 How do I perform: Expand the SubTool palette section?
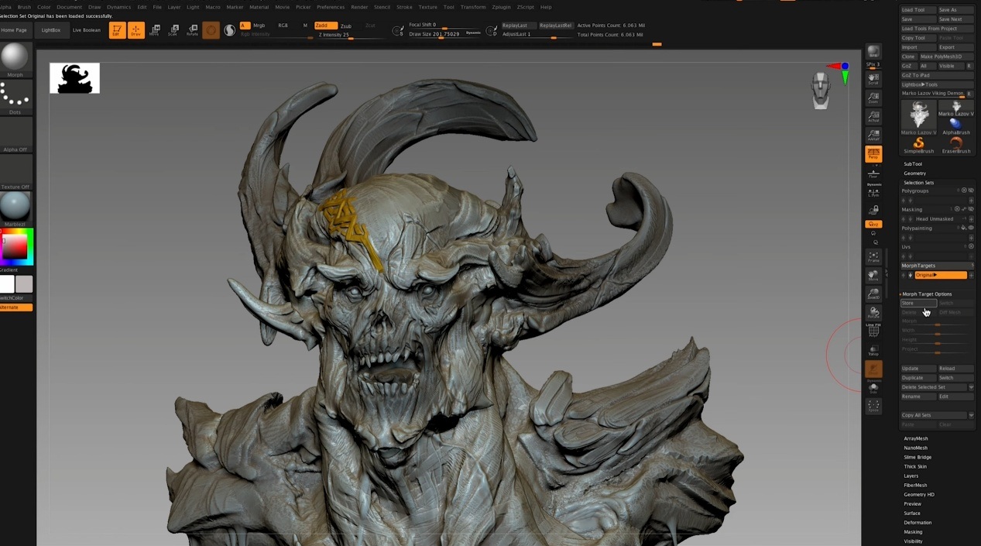pos(913,164)
